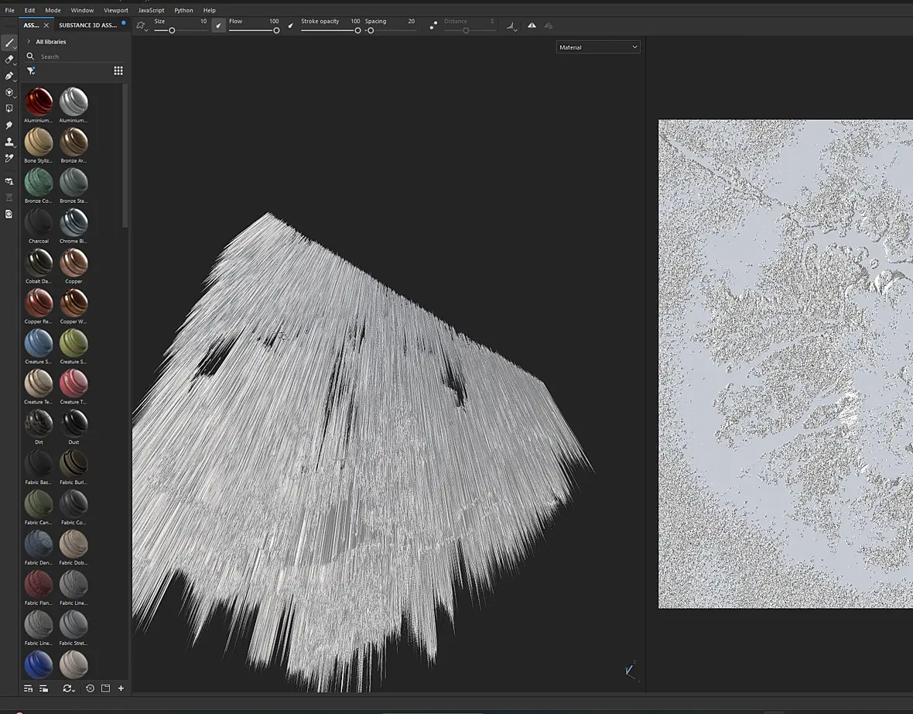913x714 pixels.
Task: Click the clear/reset circle icon
Action: click(91, 688)
